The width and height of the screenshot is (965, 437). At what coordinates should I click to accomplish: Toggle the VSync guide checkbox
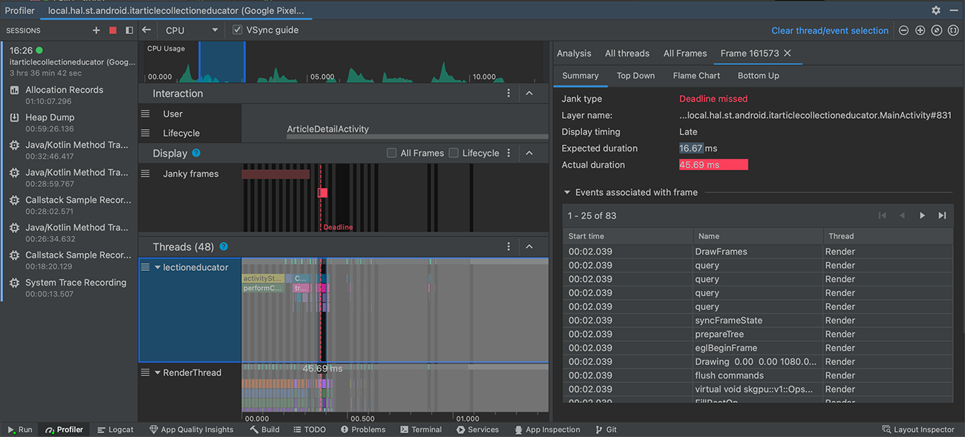(237, 30)
